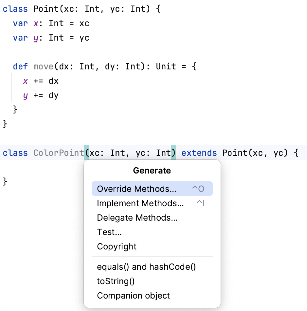307x311 pixels.
Task: Click the def keyword of move
Action: pos(20,66)
